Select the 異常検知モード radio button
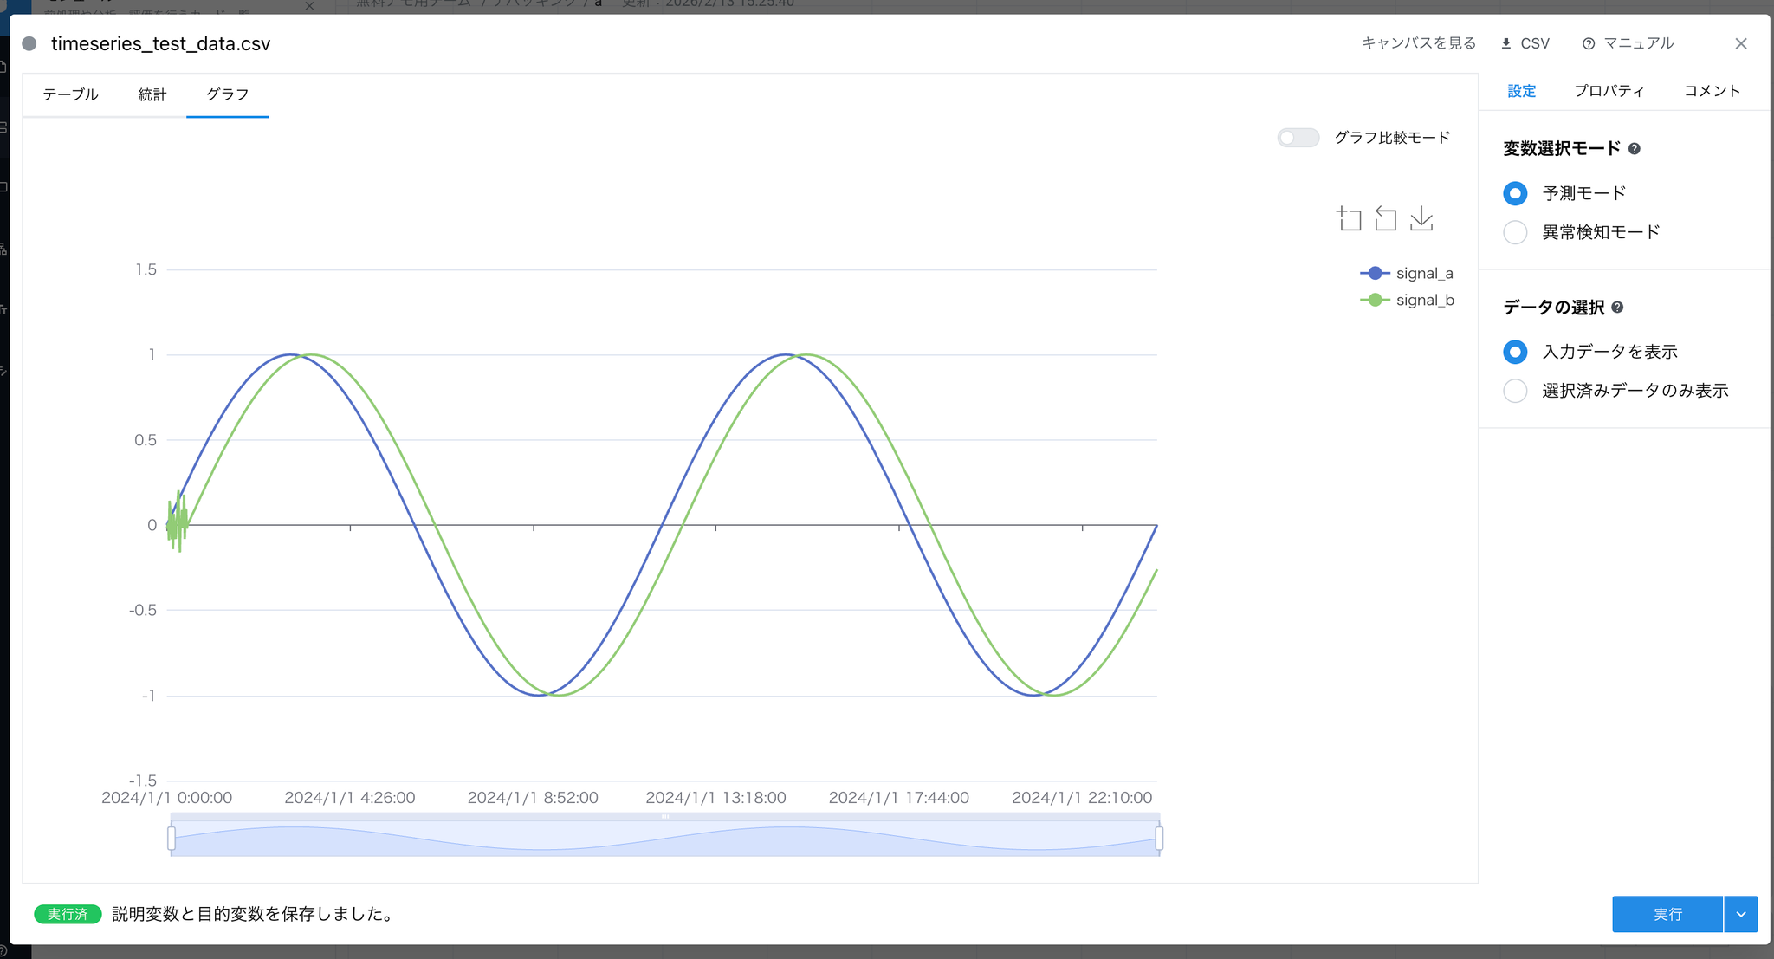 tap(1515, 232)
